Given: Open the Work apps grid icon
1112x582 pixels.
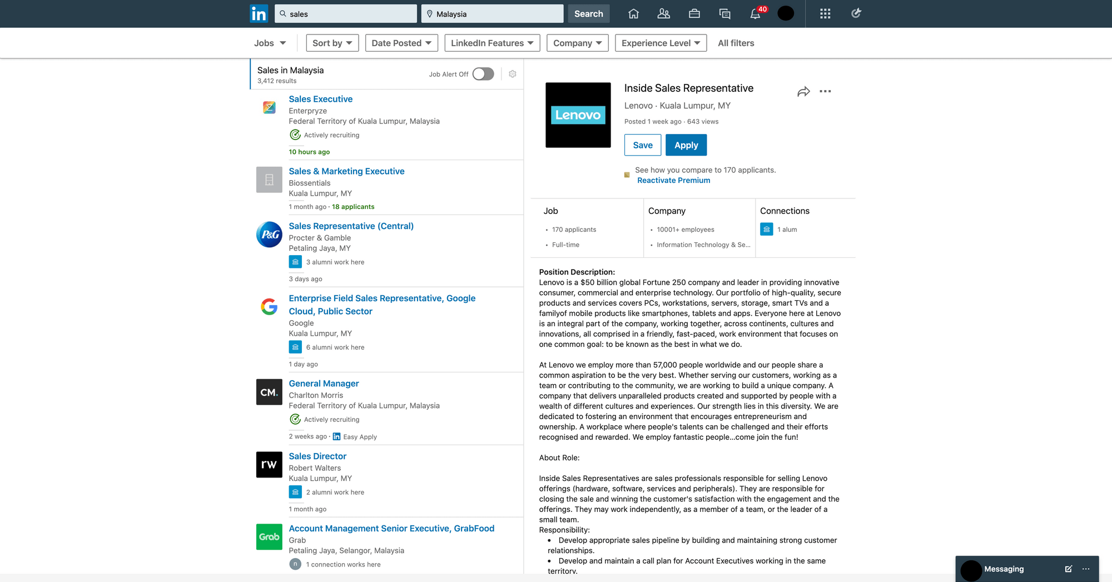Looking at the screenshot, I should [825, 14].
